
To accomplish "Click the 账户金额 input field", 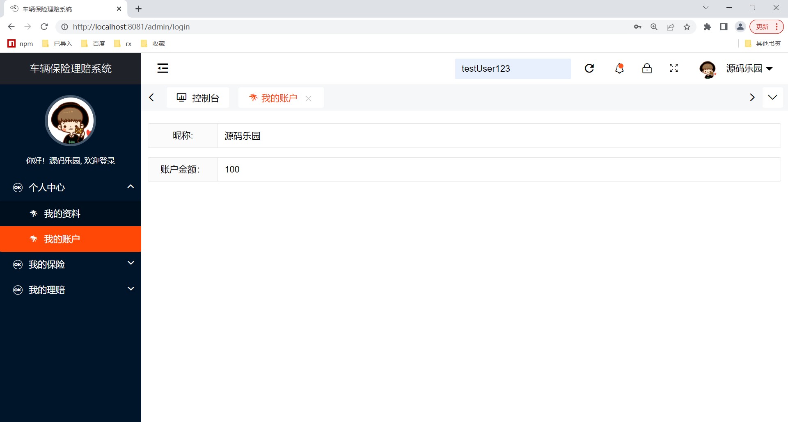I will 499,169.
